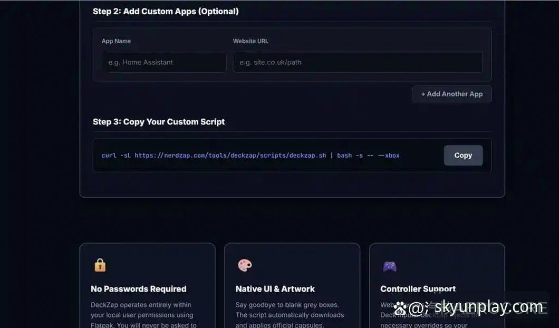Image resolution: width=559 pixels, height=328 pixels.
Task: Click the Controller Support title
Action: (418, 289)
